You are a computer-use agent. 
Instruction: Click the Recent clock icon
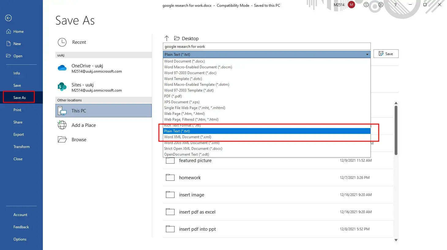[x=62, y=42]
